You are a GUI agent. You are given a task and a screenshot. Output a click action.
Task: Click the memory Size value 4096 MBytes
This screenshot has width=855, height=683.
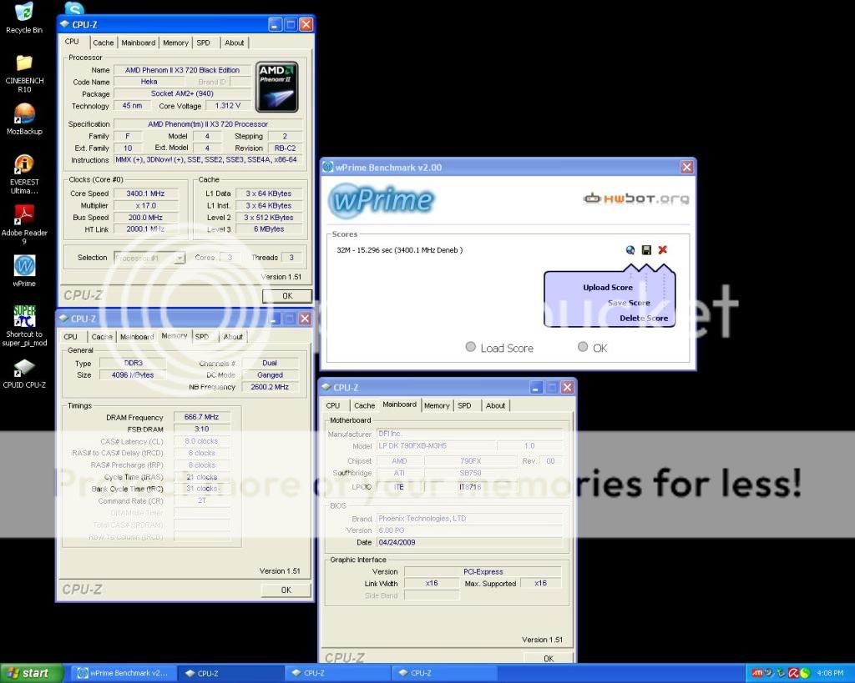[x=133, y=374]
